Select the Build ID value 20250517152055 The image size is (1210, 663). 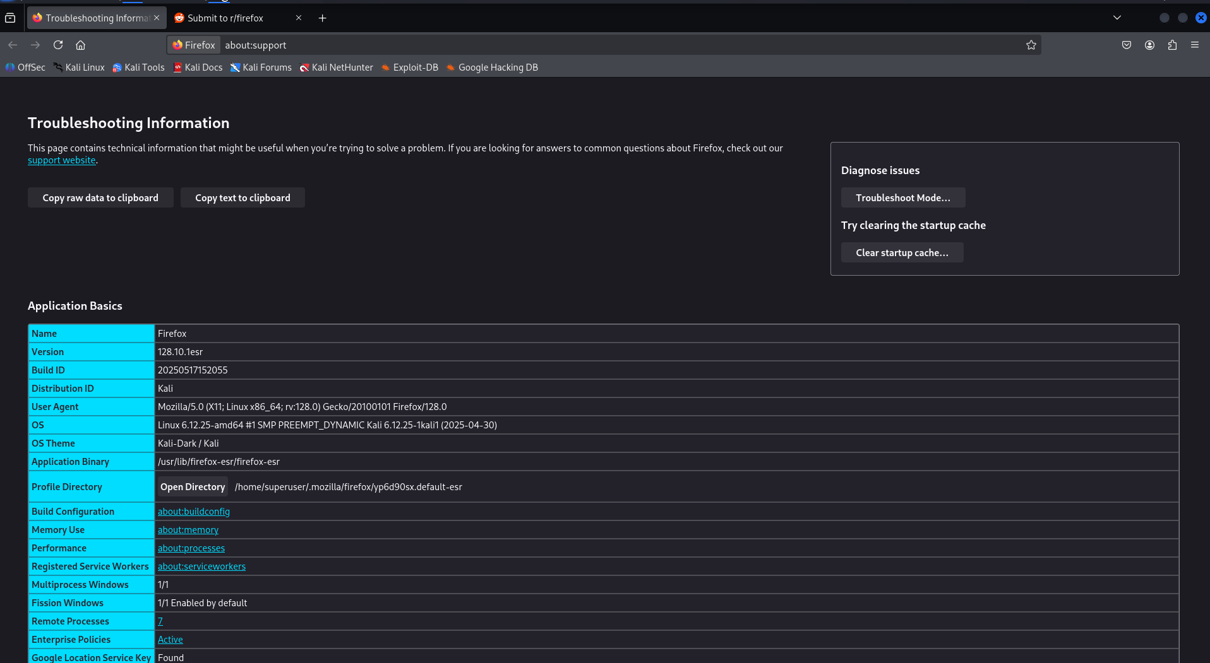point(193,370)
